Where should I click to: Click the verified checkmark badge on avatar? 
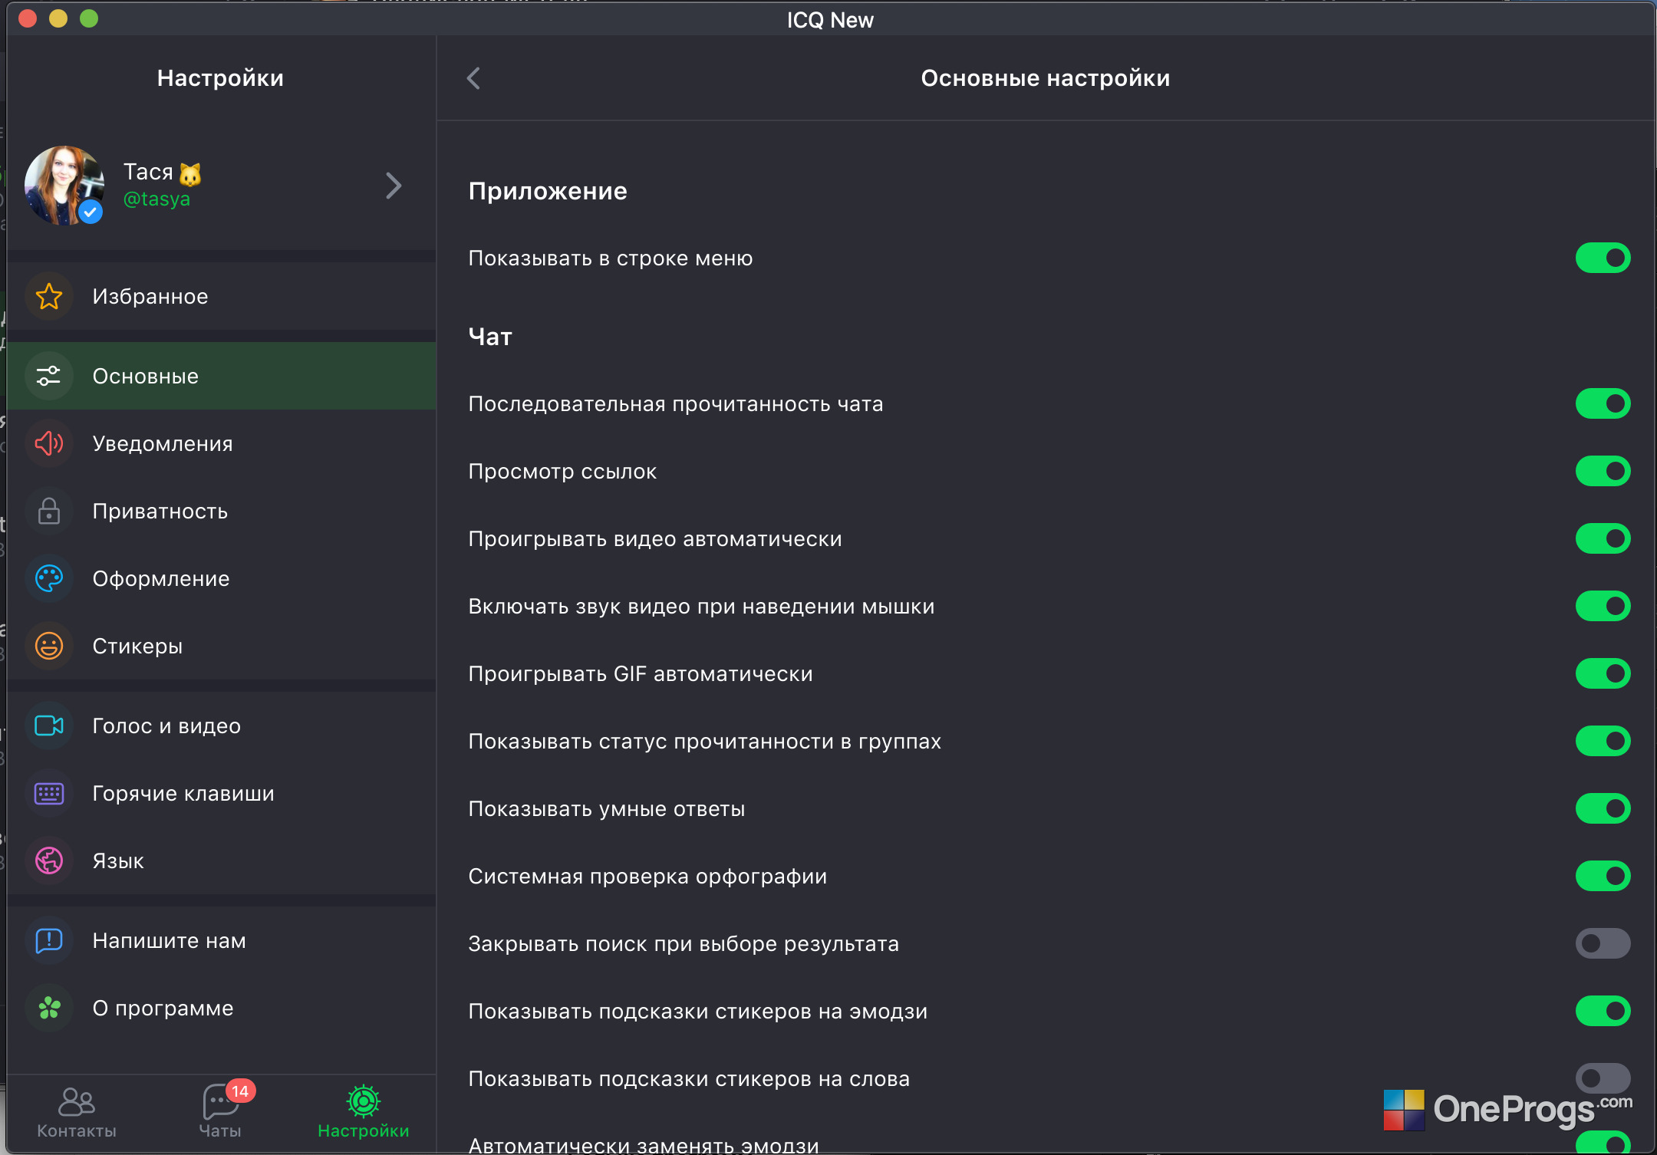pos(91,211)
